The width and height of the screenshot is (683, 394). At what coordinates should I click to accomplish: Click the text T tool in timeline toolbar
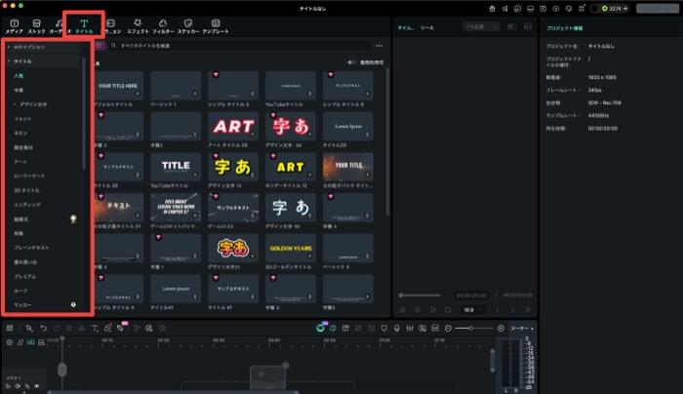click(95, 328)
